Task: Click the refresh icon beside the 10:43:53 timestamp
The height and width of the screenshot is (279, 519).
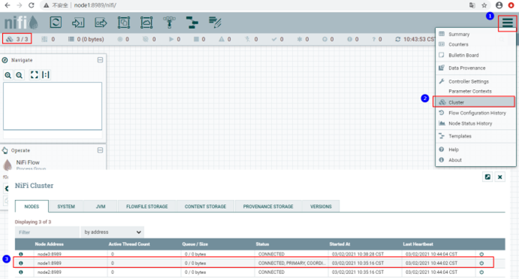Action: 398,39
